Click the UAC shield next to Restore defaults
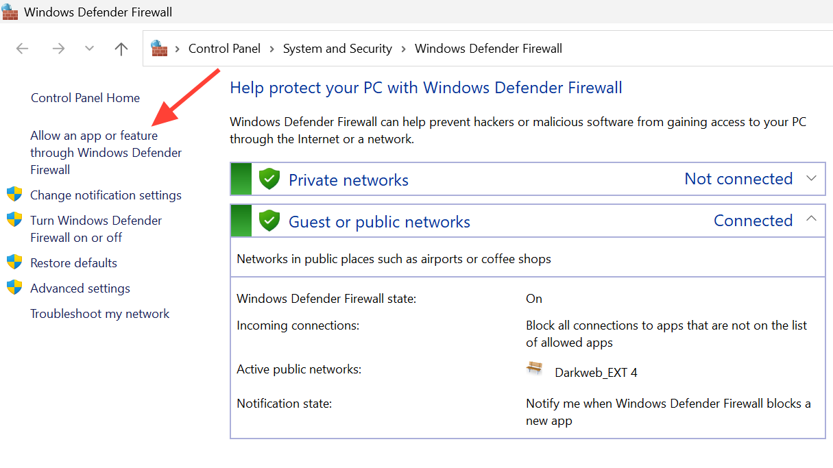Screen dimensions: 833x468 tap(14, 262)
